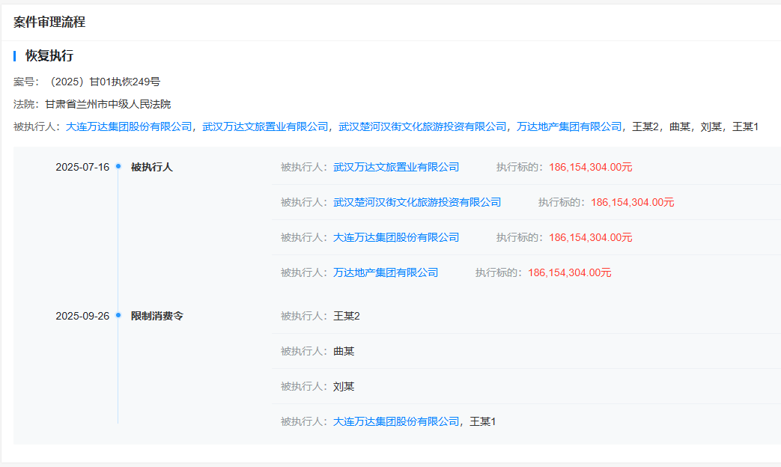Image resolution: width=781 pixels, height=467 pixels.
Task: Click 万达地产集团有限公司 in the fourth execution row
Action: [x=386, y=272]
